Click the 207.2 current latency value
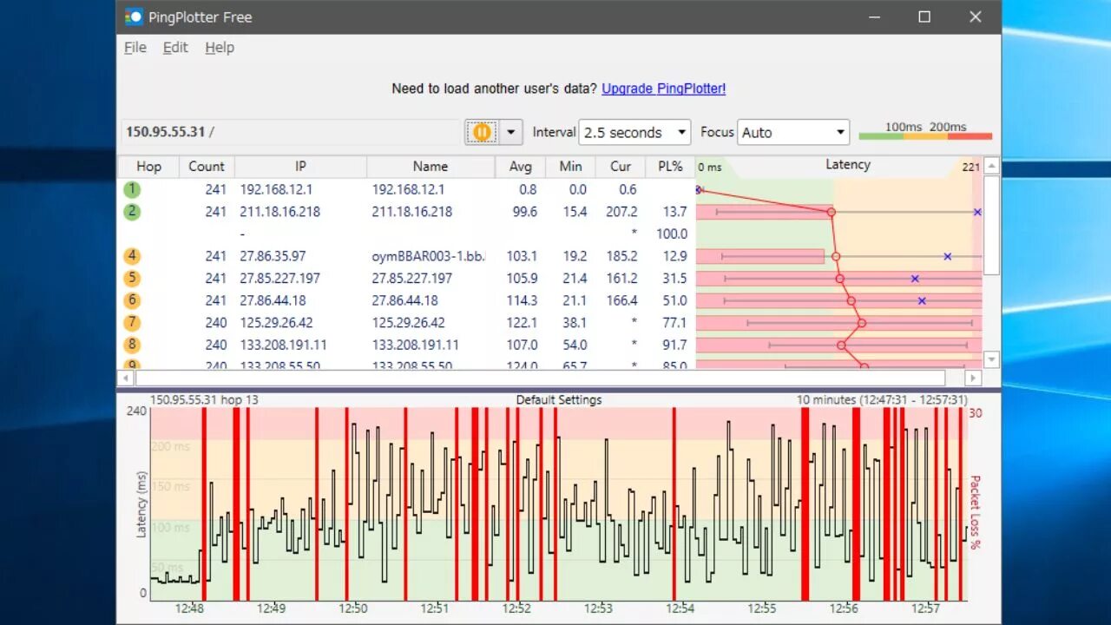The height and width of the screenshot is (625, 1111). click(x=621, y=212)
